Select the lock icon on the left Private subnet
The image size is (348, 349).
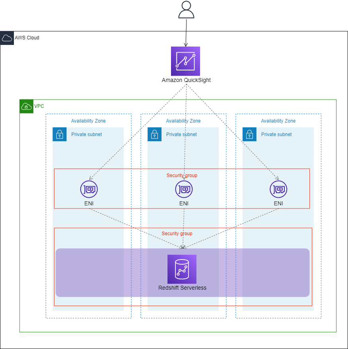(59, 134)
